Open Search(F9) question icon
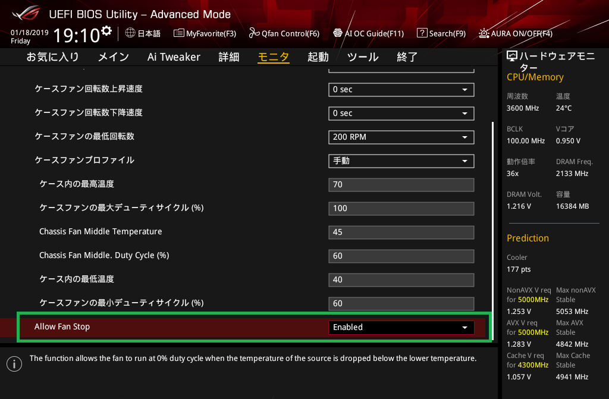Viewport: 609px width, 399px height. click(x=422, y=33)
